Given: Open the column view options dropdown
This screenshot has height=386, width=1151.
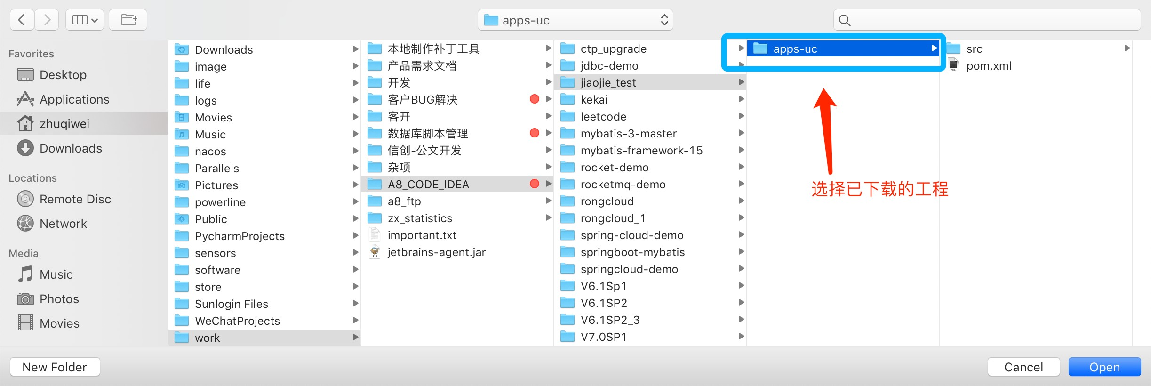Looking at the screenshot, I should (x=85, y=20).
